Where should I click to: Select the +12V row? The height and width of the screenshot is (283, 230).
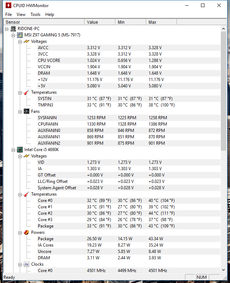[x=129, y=80]
